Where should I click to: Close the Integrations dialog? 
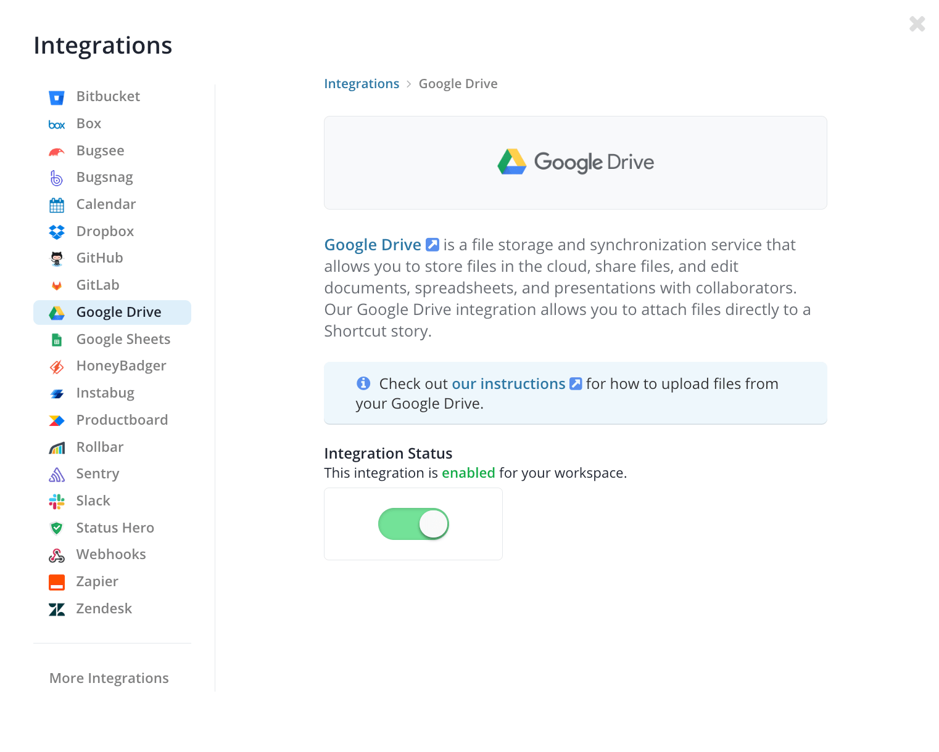pyautogui.click(x=917, y=23)
